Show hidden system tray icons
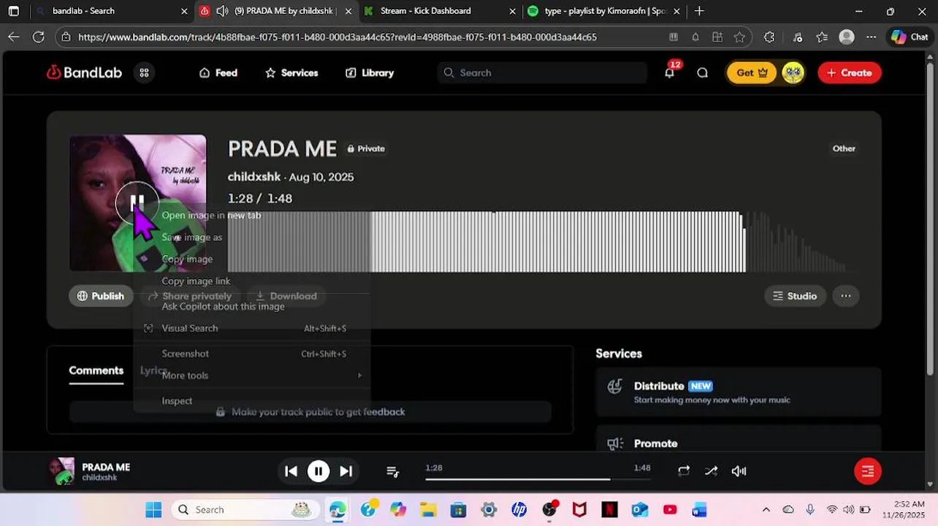This screenshot has width=938, height=526. point(766,509)
